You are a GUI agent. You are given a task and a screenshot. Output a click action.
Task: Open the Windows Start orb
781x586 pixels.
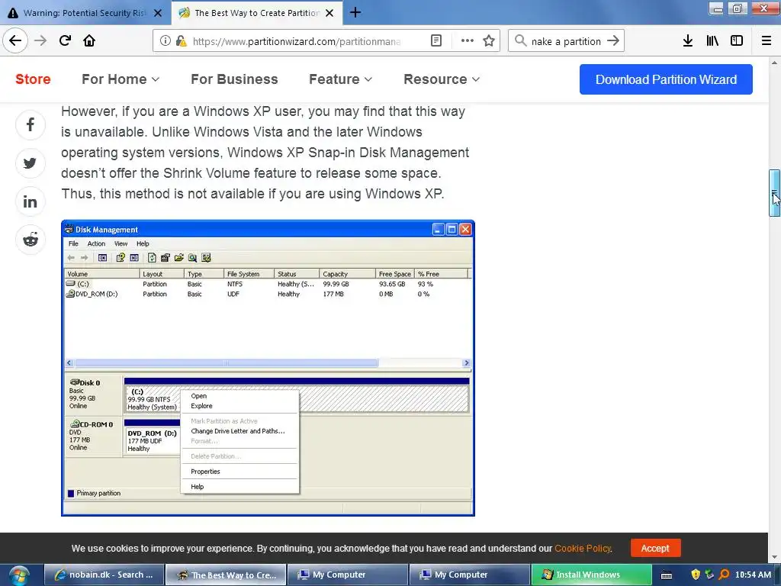(x=18, y=575)
